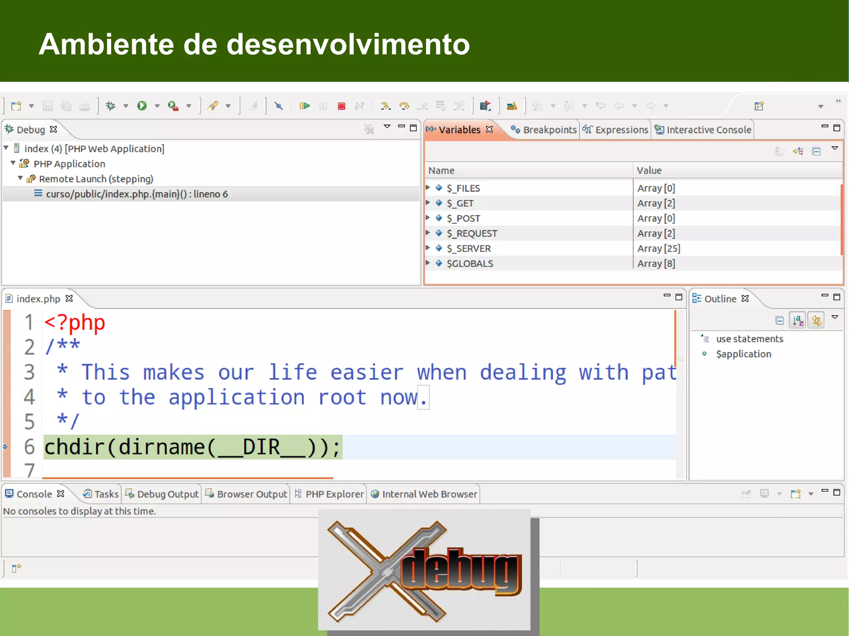Screen dimensions: 849x636
Task: Click the Drop to Frame icon
Action: click(441, 106)
